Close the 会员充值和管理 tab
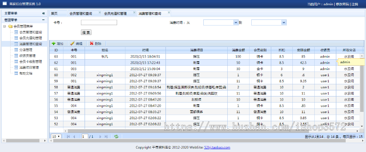Viewport: 366px width, 152px height. click(134, 12)
